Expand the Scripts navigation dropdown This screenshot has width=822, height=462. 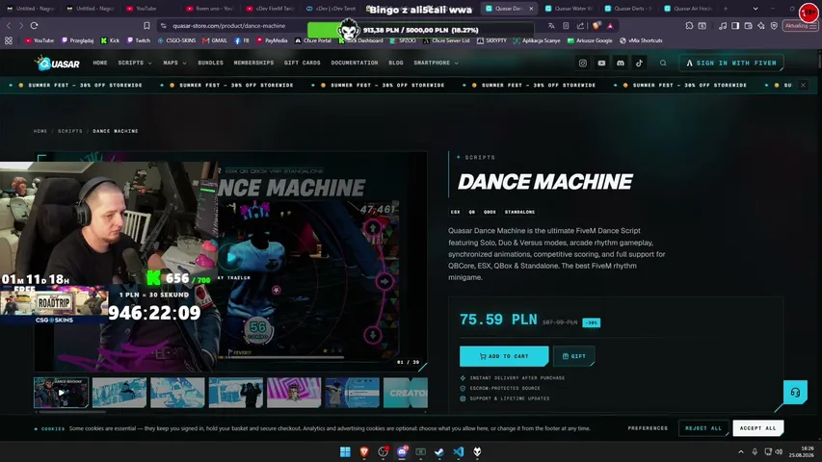pyautogui.click(x=135, y=63)
